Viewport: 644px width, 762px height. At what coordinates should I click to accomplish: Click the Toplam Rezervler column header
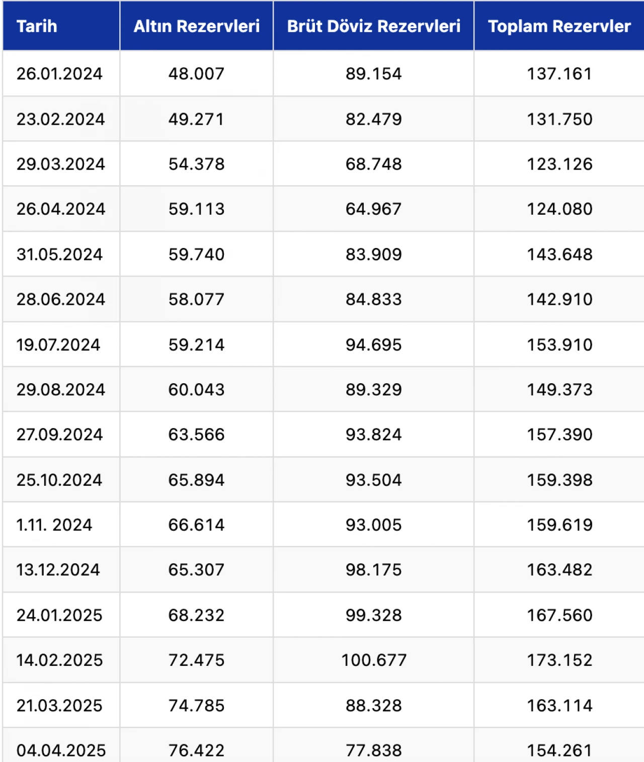click(x=559, y=26)
